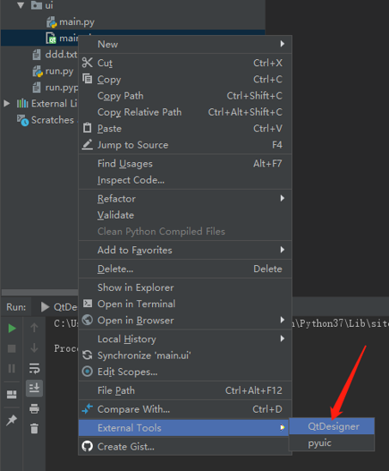Screen dimensions: 389x471
Task: Click the Down stack trace arrow
Action: [x=34, y=347]
